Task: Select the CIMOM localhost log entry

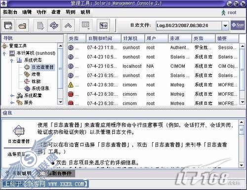Action: [153, 66]
